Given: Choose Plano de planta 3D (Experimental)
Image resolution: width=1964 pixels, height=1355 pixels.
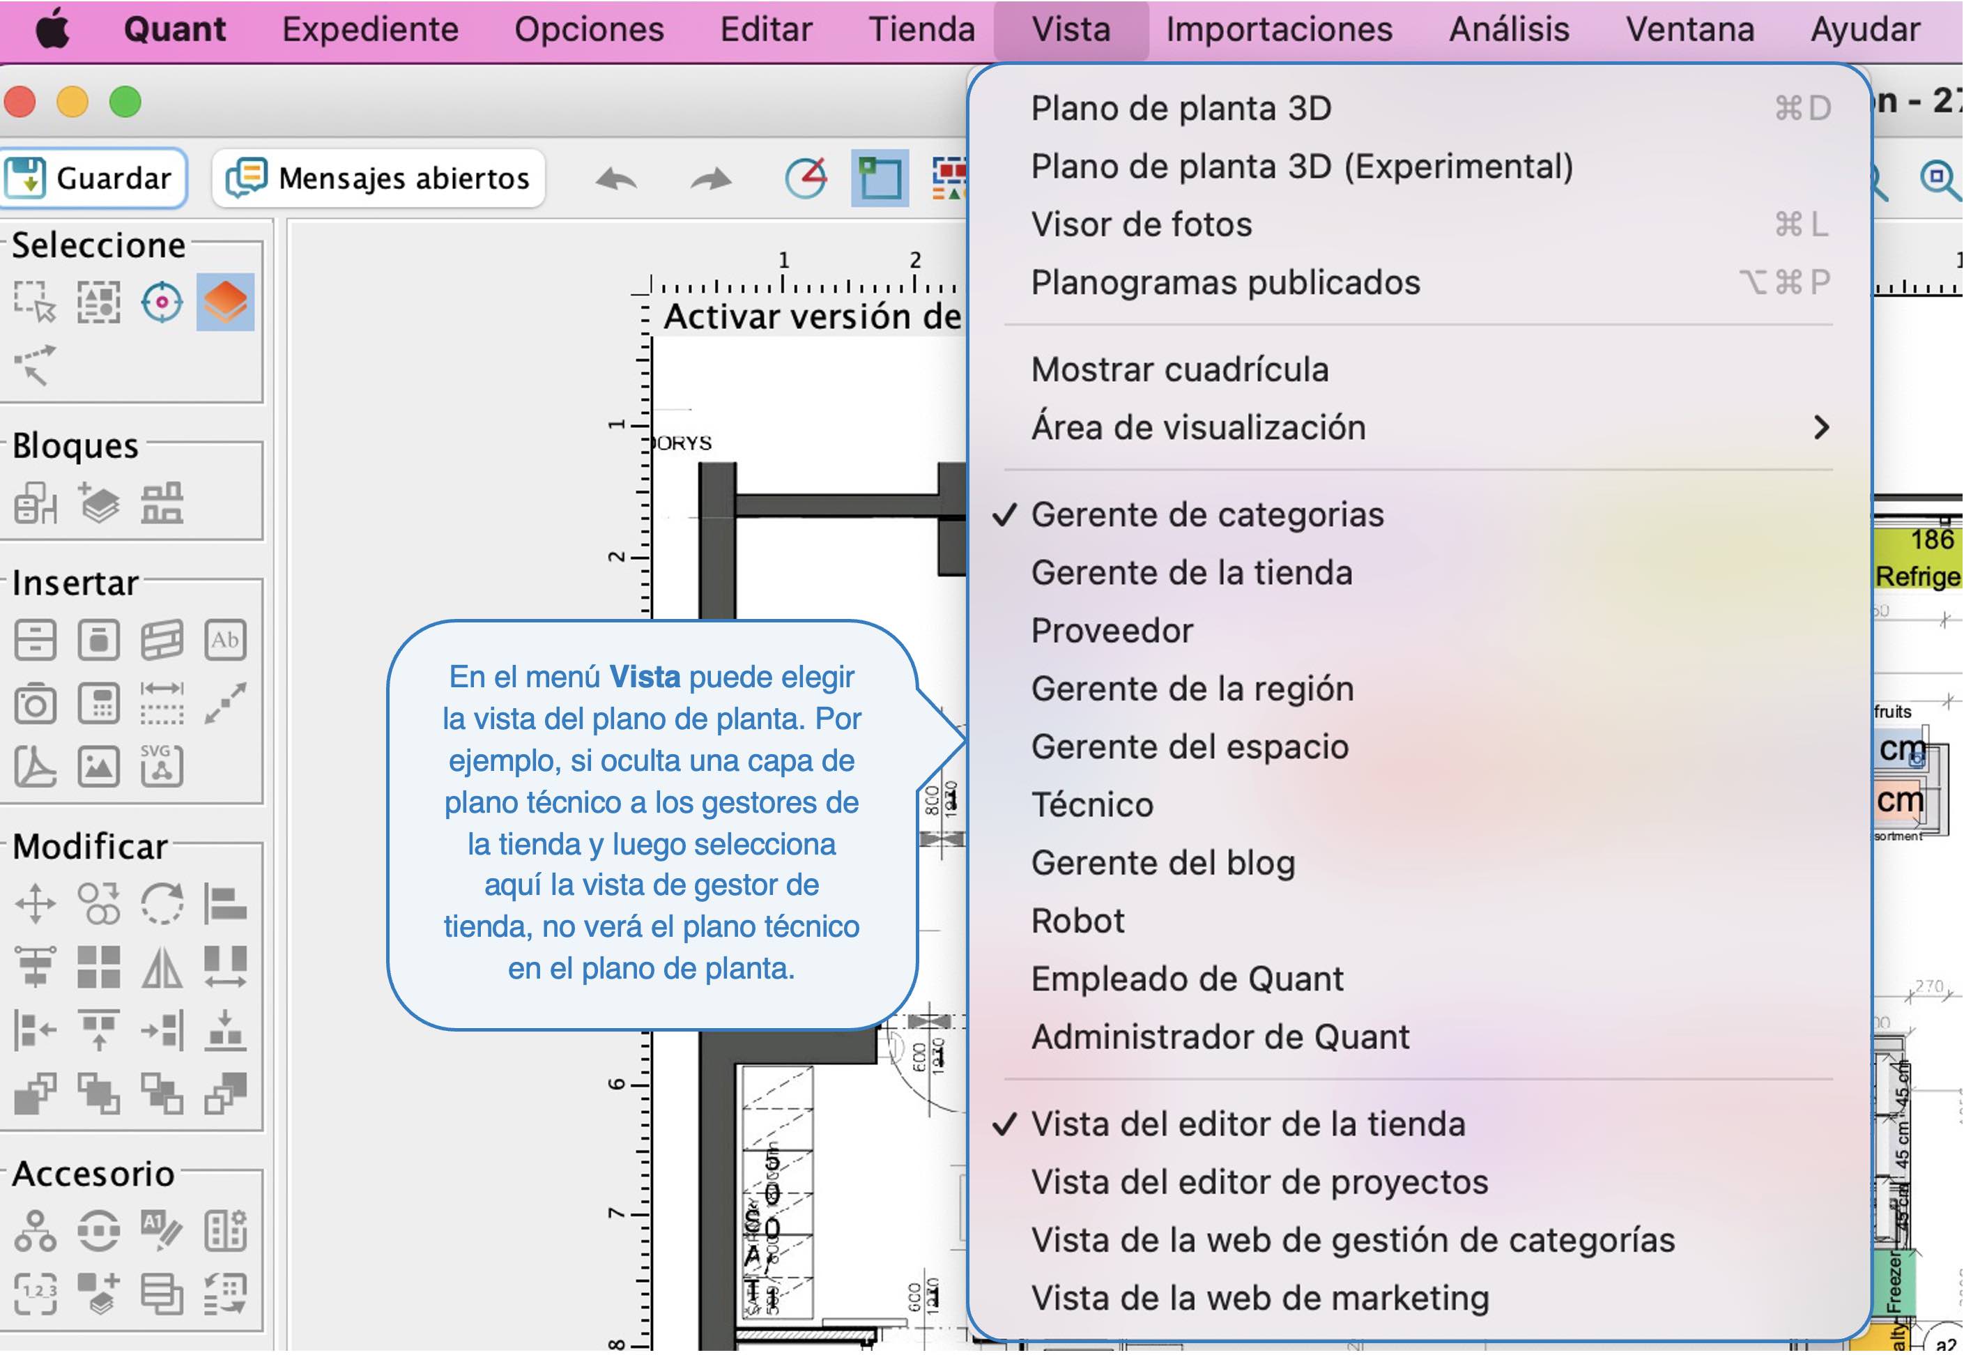Looking at the screenshot, I should (1419, 167).
